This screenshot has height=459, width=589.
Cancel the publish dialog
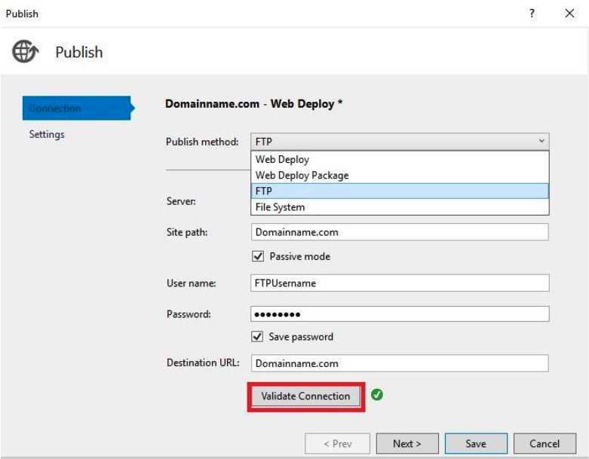pos(545,444)
